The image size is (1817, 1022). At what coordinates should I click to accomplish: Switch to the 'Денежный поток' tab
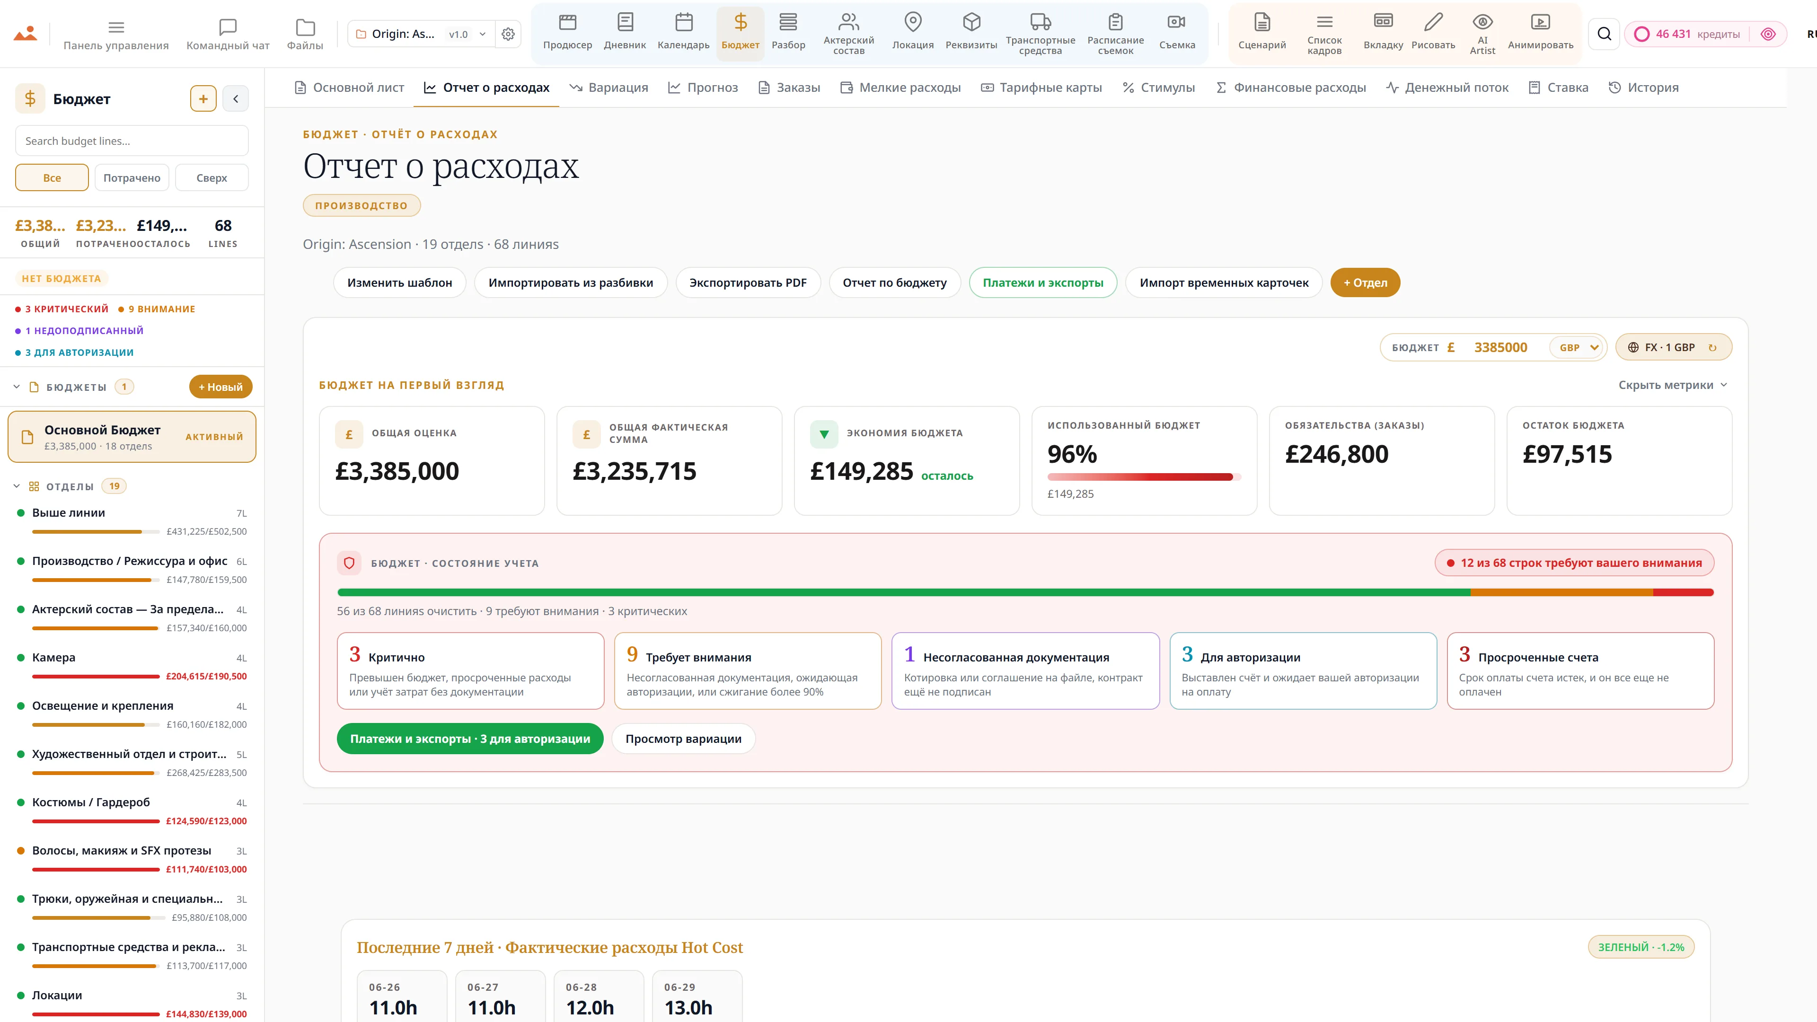click(x=1447, y=88)
